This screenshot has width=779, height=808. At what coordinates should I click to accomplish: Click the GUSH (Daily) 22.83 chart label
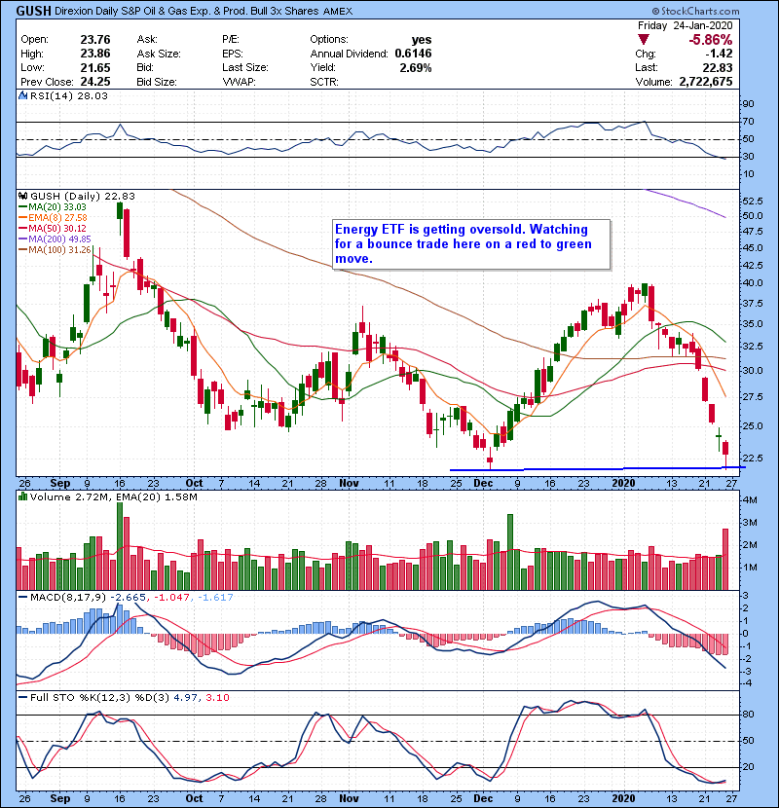tap(83, 196)
